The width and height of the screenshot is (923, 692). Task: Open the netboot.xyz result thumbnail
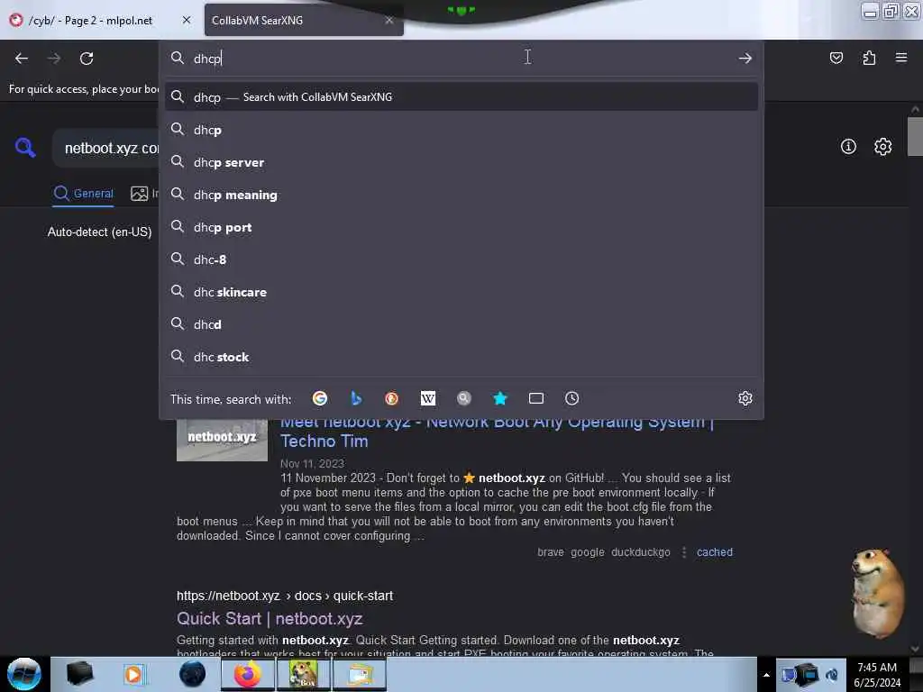coord(222,440)
